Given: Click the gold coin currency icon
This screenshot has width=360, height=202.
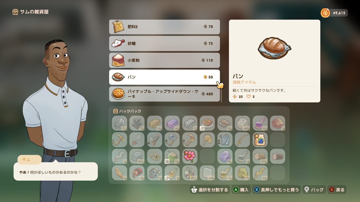Looking at the screenshot, I should [325, 13].
